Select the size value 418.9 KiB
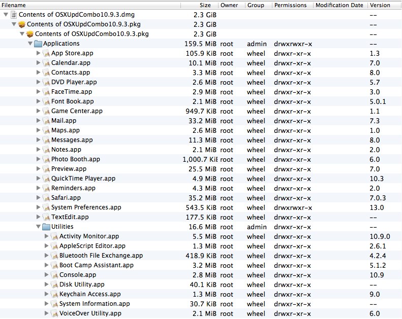402x319 pixels. click(x=201, y=256)
